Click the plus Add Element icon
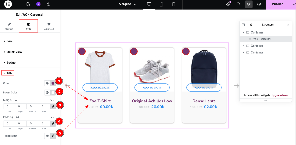Image resolution: width=296 pixels, height=145 pixels. pos(18,4)
